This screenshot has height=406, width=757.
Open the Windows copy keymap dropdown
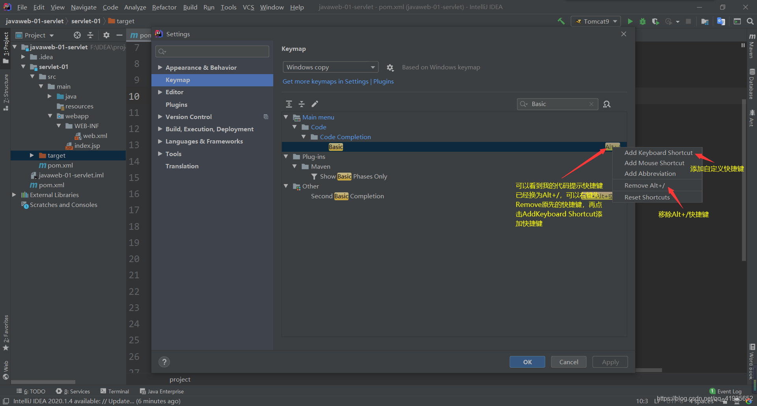(330, 67)
